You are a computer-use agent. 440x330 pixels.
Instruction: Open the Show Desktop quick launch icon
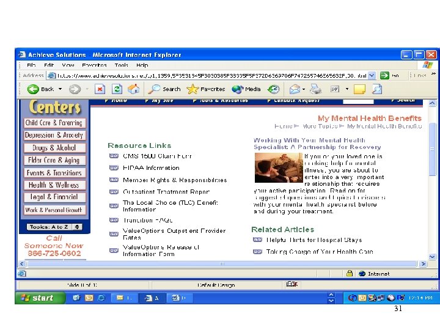coord(76,298)
